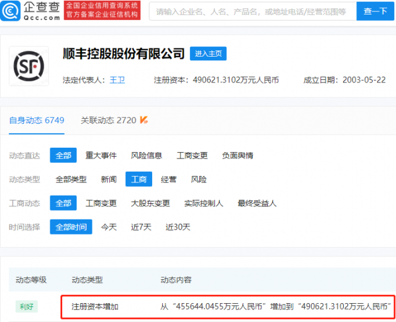Click the VIP badge beside 关联动态

click(144, 119)
